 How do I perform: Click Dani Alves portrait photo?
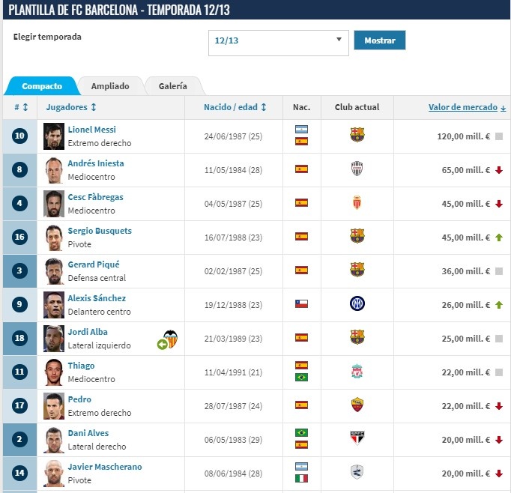point(54,440)
